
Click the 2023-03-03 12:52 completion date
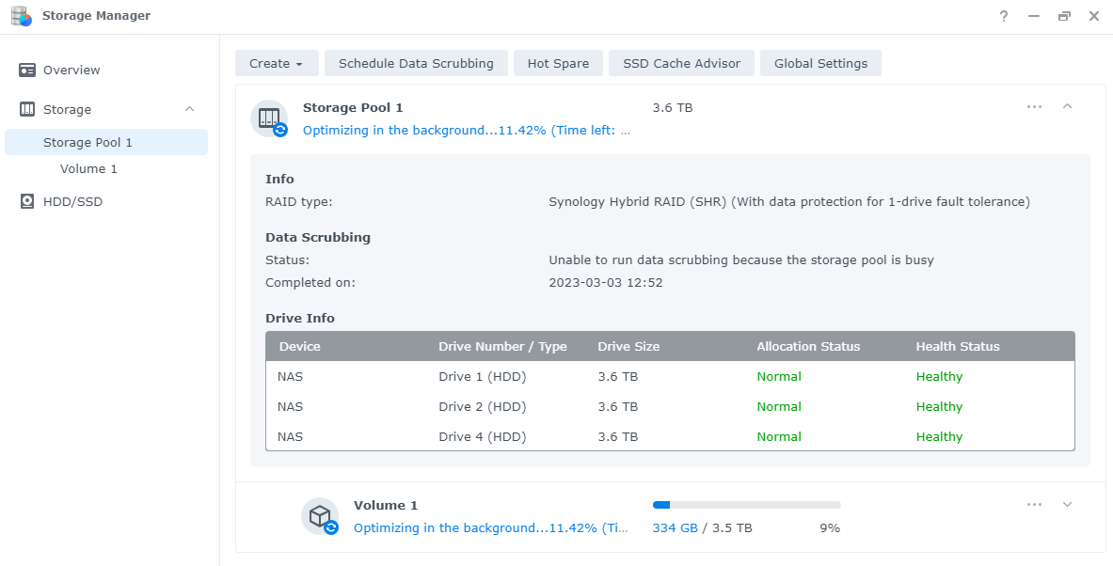click(x=606, y=282)
